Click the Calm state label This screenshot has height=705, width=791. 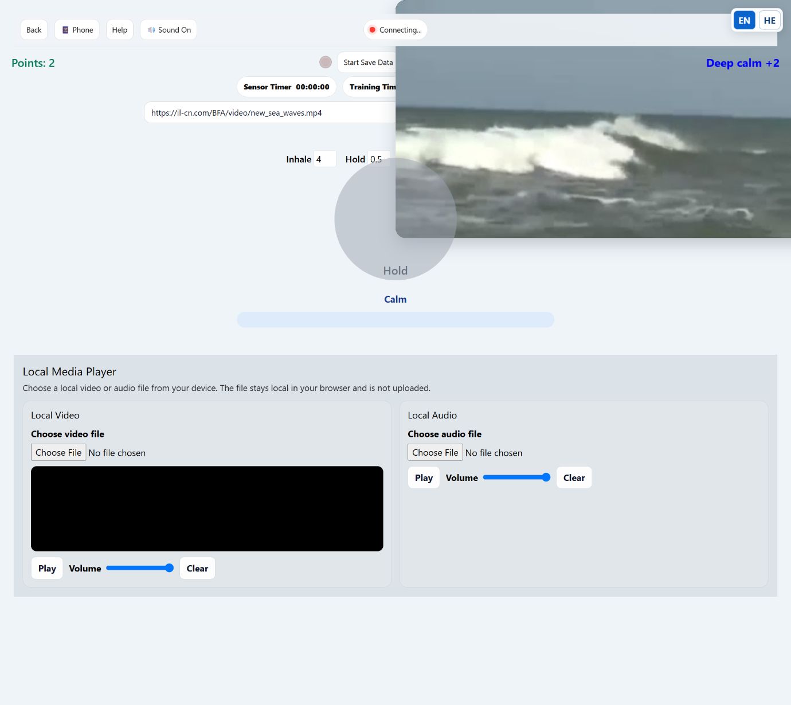click(x=395, y=299)
